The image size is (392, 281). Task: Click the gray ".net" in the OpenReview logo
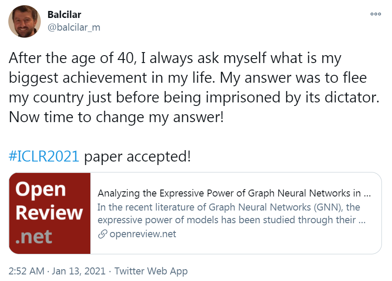[34, 236]
